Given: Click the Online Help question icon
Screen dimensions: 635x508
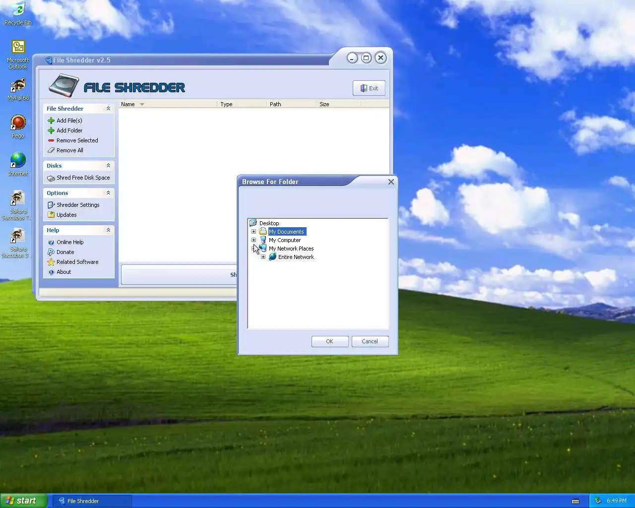Looking at the screenshot, I should (x=51, y=242).
